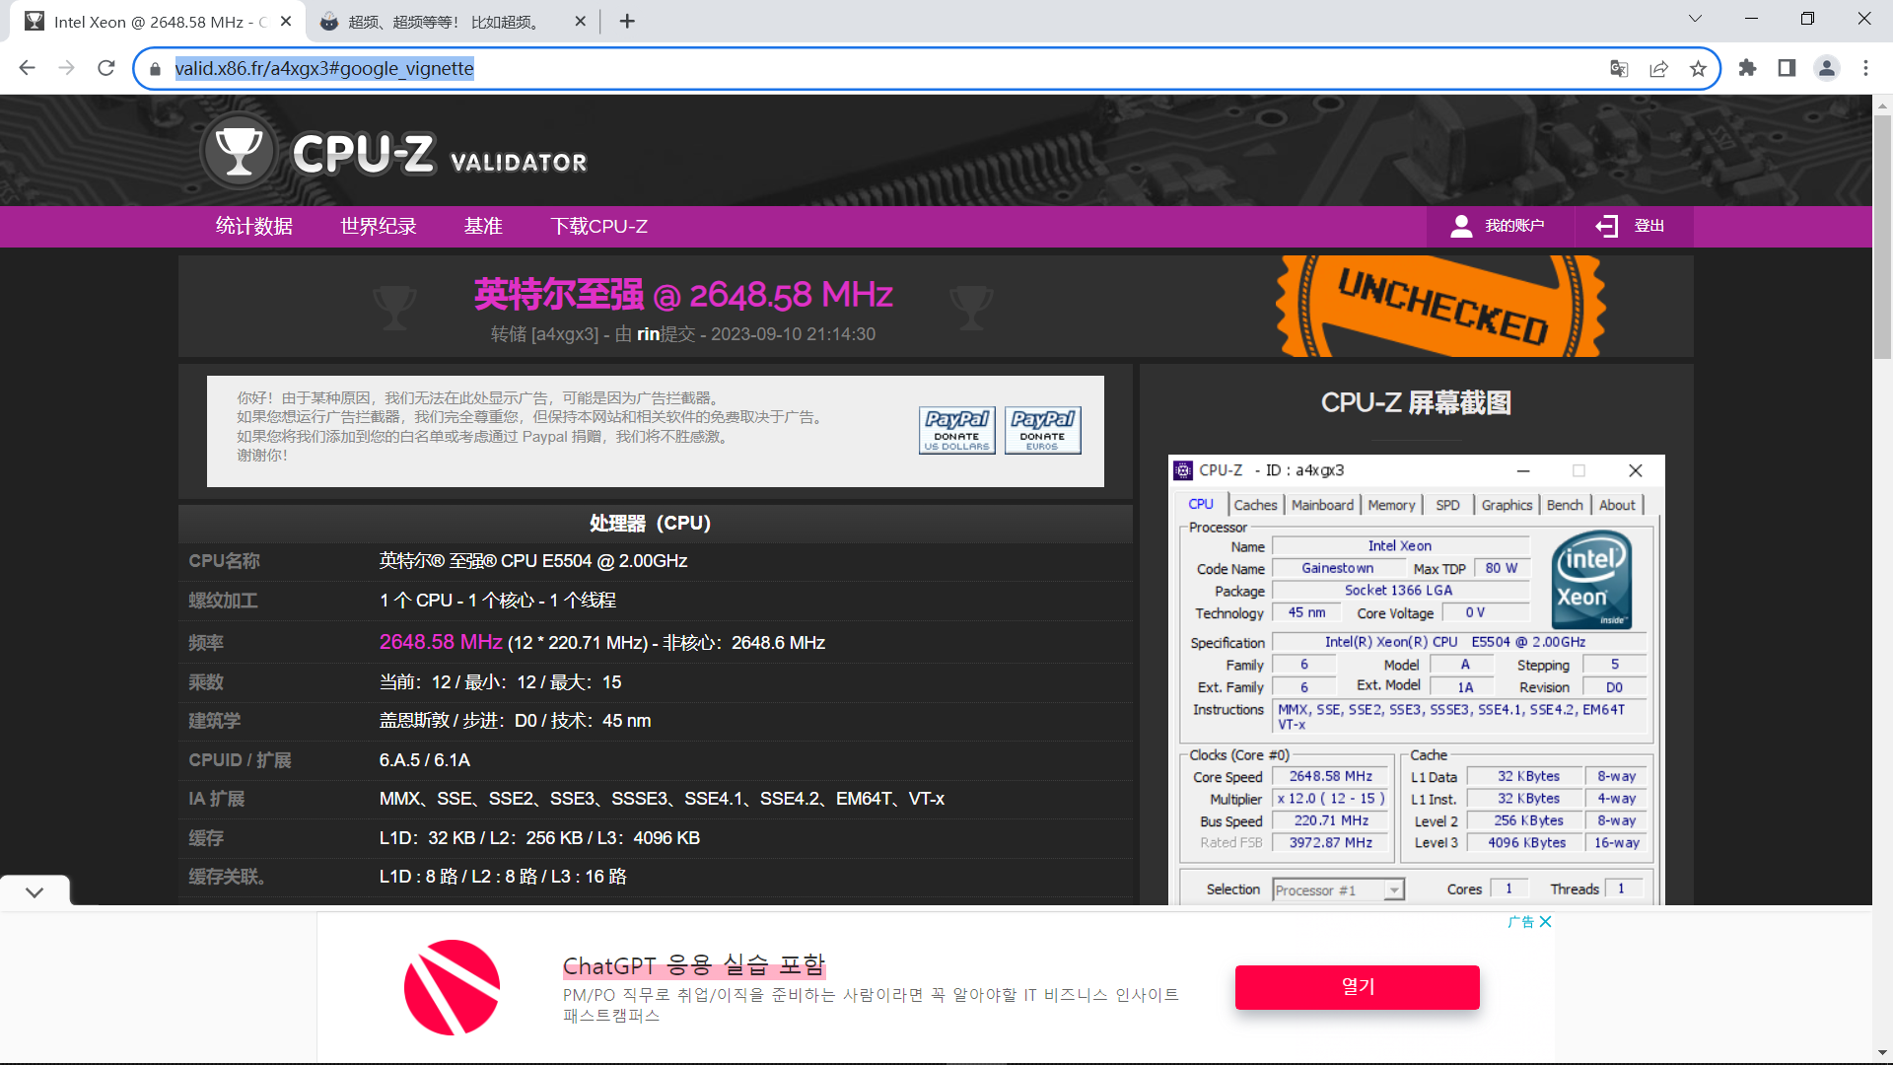Click the scrollbar up arrow
The image size is (1893, 1065).
tap(1882, 105)
